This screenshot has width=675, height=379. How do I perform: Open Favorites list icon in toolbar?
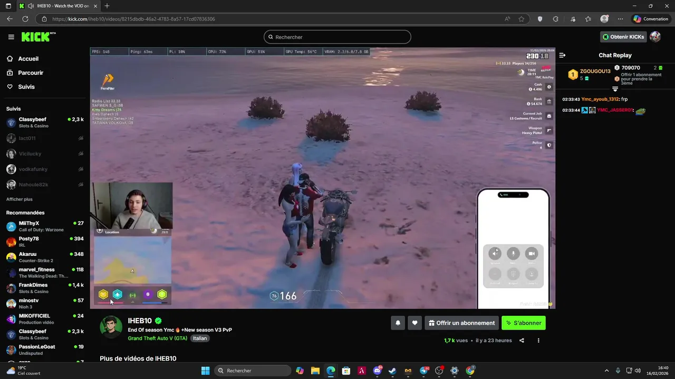tap(588, 19)
